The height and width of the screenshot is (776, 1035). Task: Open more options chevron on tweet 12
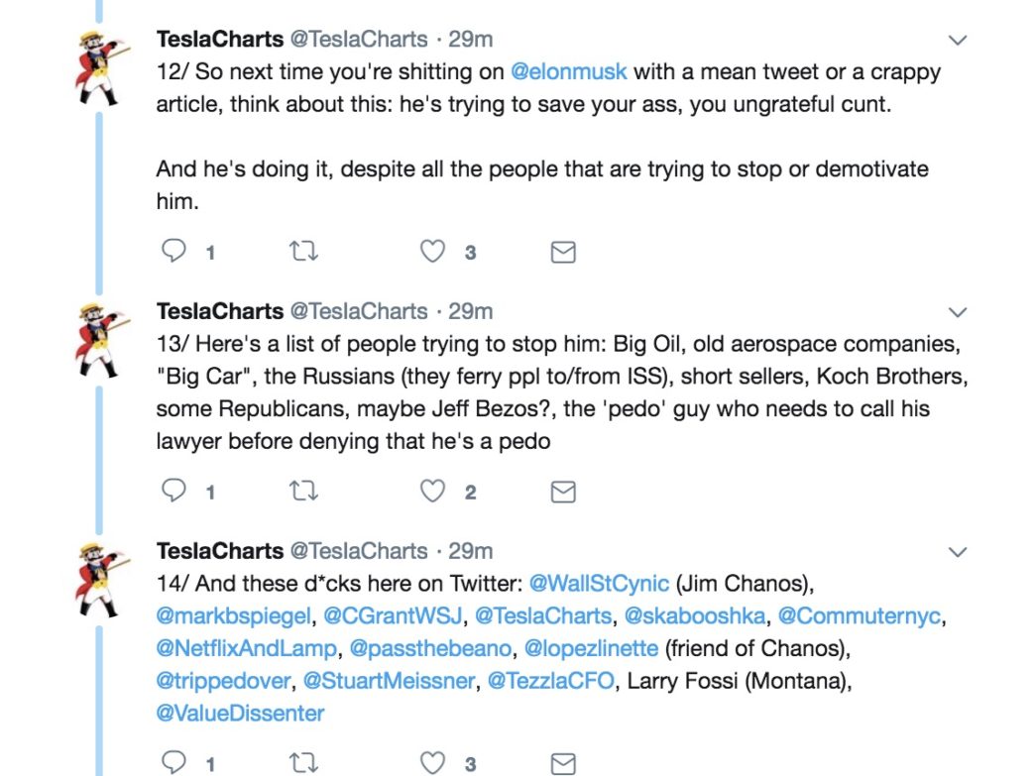pyautogui.click(x=957, y=41)
